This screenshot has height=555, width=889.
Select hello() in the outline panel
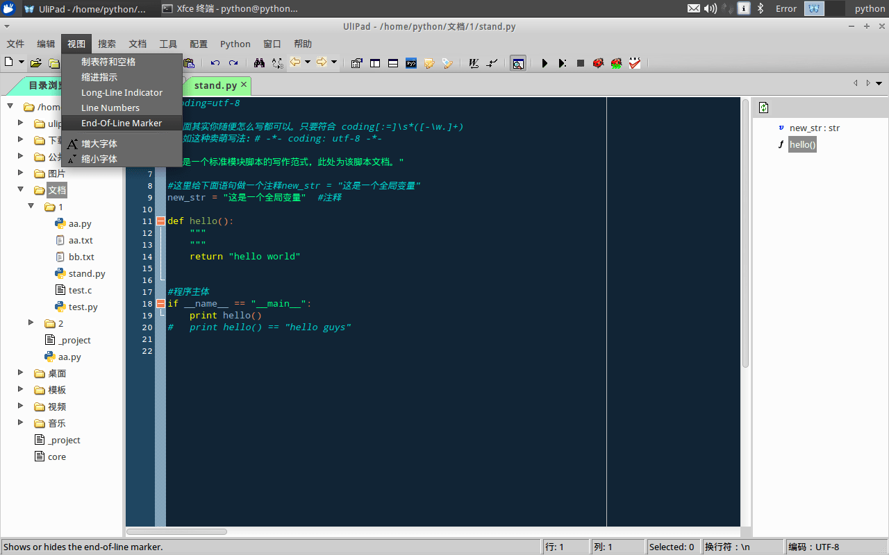(802, 144)
